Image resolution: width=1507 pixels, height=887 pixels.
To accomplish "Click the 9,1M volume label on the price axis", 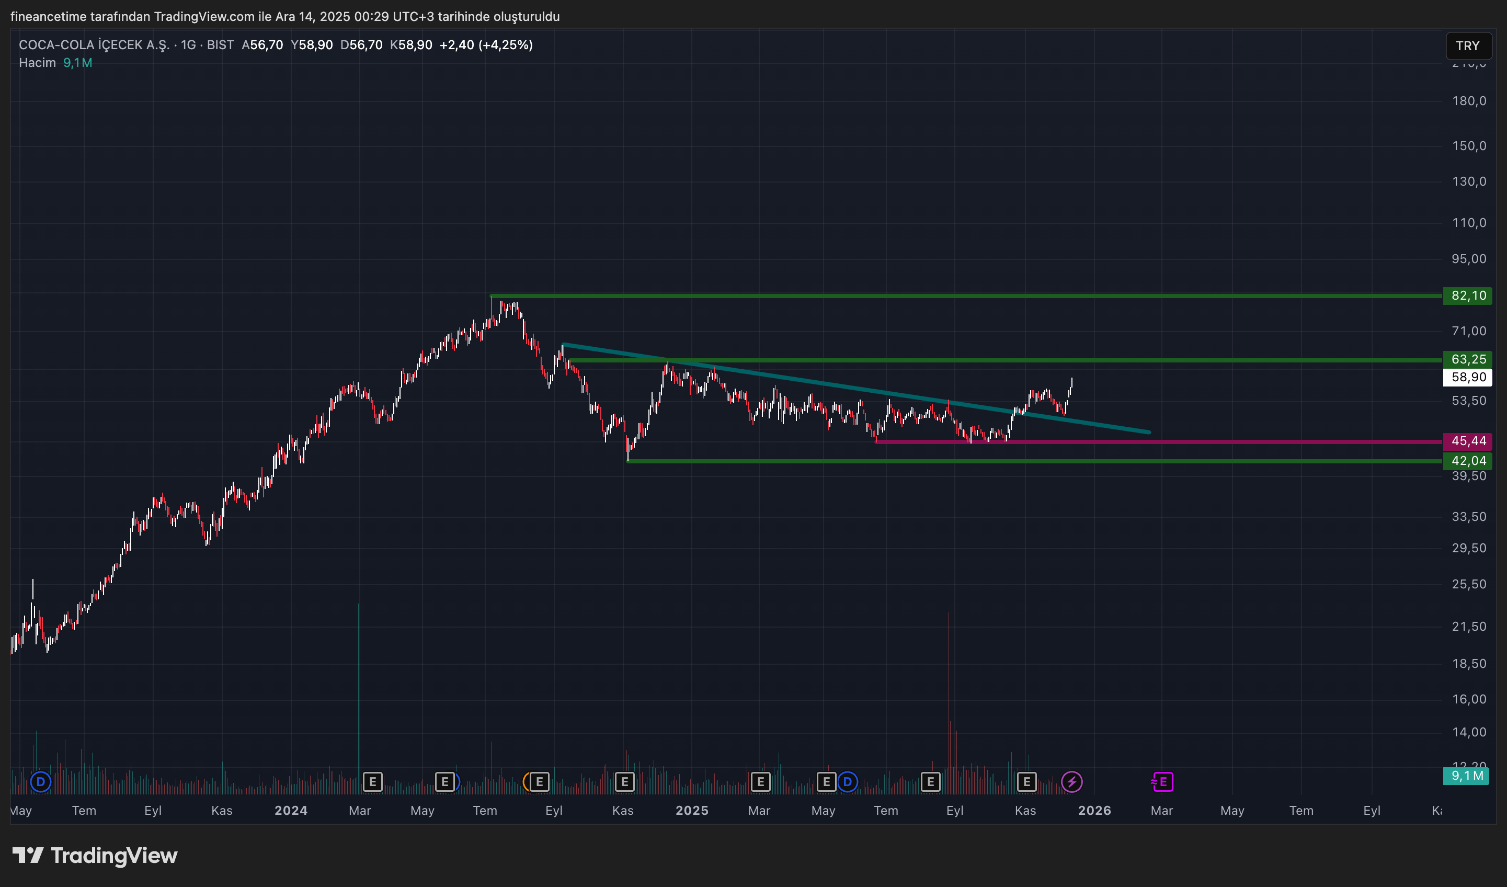I will click(x=1467, y=776).
